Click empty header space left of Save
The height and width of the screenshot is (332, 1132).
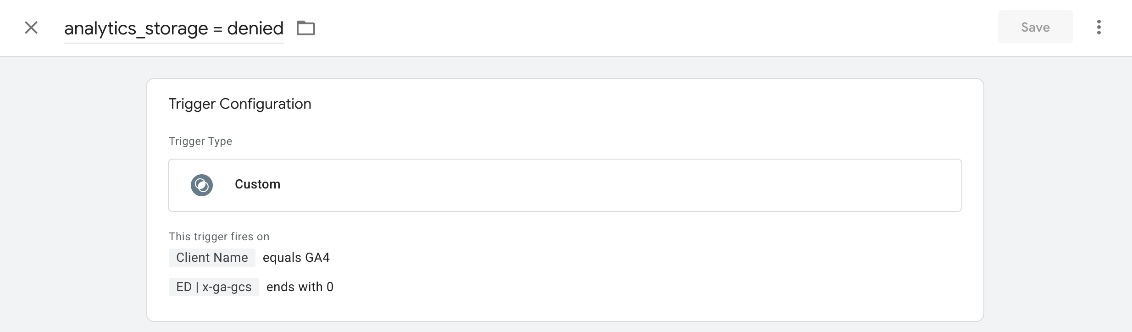(642, 28)
